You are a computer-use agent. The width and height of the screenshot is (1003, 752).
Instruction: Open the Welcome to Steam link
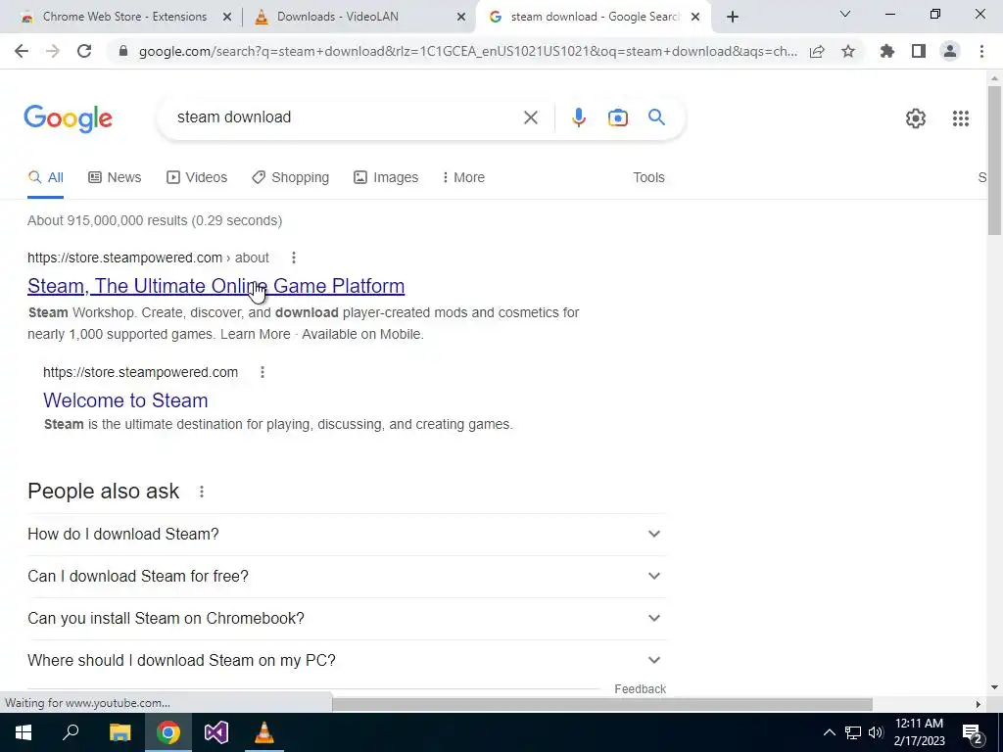tap(125, 400)
